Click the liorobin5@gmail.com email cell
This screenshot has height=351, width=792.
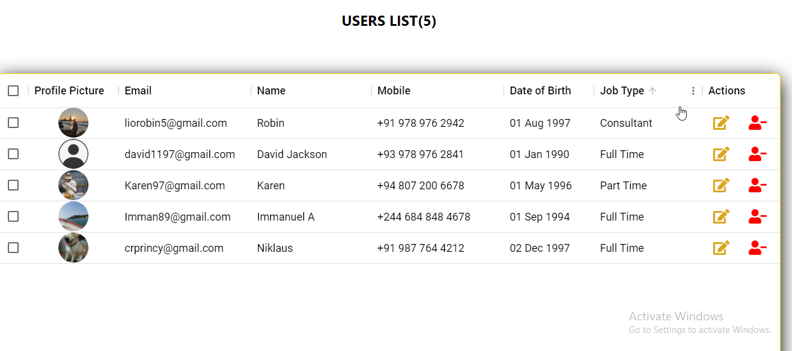point(176,123)
